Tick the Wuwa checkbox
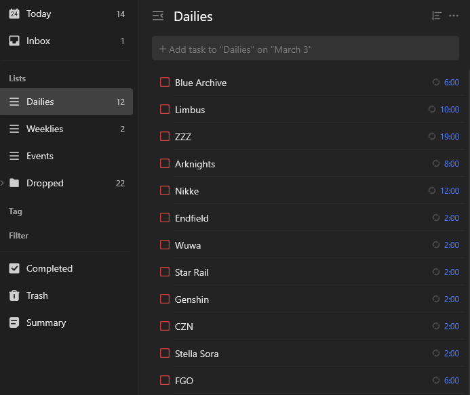The width and height of the screenshot is (470, 395). 165,245
